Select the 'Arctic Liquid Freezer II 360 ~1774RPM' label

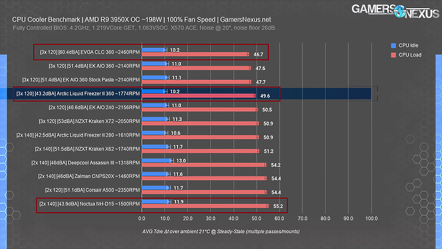pyautogui.click(x=78, y=93)
